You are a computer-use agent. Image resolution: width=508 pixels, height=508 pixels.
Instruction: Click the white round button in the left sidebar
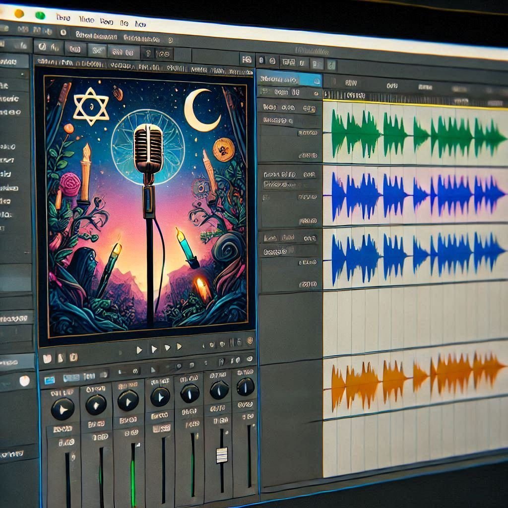pyautogui.click(x=24, y=381)
